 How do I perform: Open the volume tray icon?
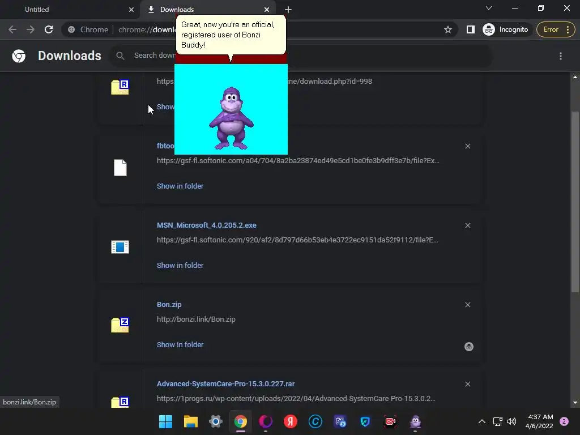point(511,421)
